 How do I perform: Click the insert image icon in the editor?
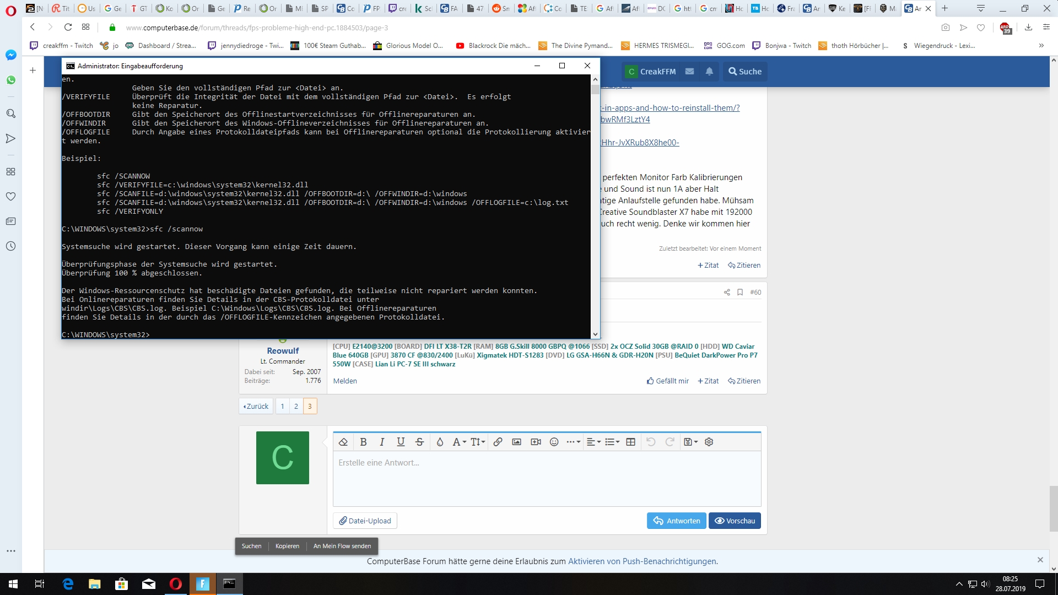point(516,442)
